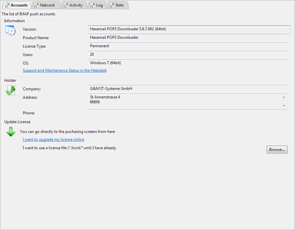The image size is (295, 230).
Task: Click the green checkmark Holder icon
Action: (10, 90)
